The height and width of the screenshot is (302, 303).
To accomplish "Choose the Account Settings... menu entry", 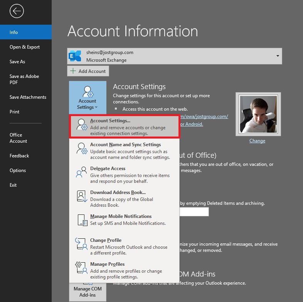I will [125, 127].
